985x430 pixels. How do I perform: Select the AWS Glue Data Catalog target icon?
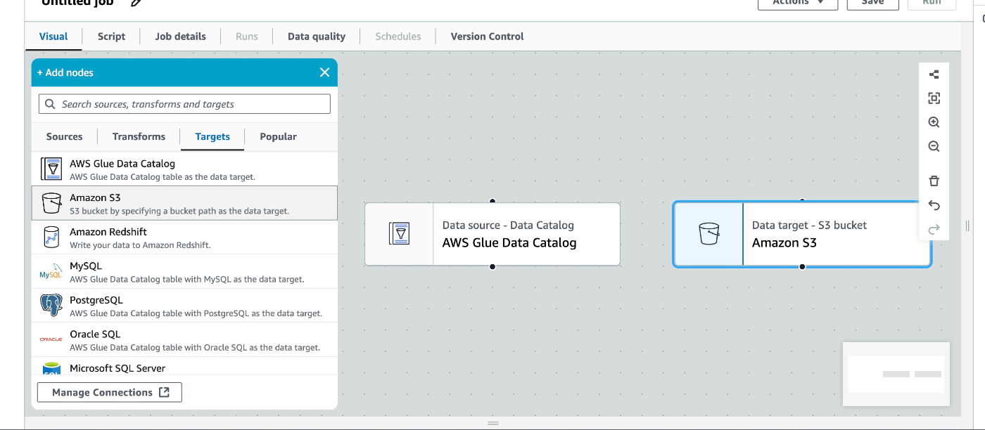click(51, 169)
